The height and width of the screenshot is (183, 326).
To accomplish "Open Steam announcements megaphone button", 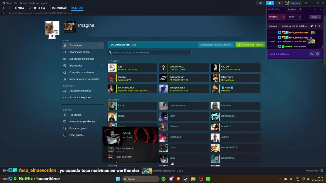I will [270, 3].
